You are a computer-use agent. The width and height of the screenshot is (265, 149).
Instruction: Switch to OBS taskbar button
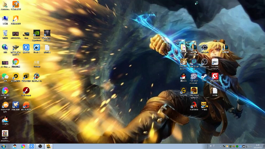40,146
